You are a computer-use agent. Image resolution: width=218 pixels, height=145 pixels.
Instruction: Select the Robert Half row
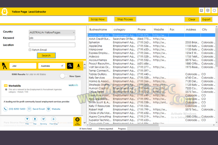coord(151,109)
